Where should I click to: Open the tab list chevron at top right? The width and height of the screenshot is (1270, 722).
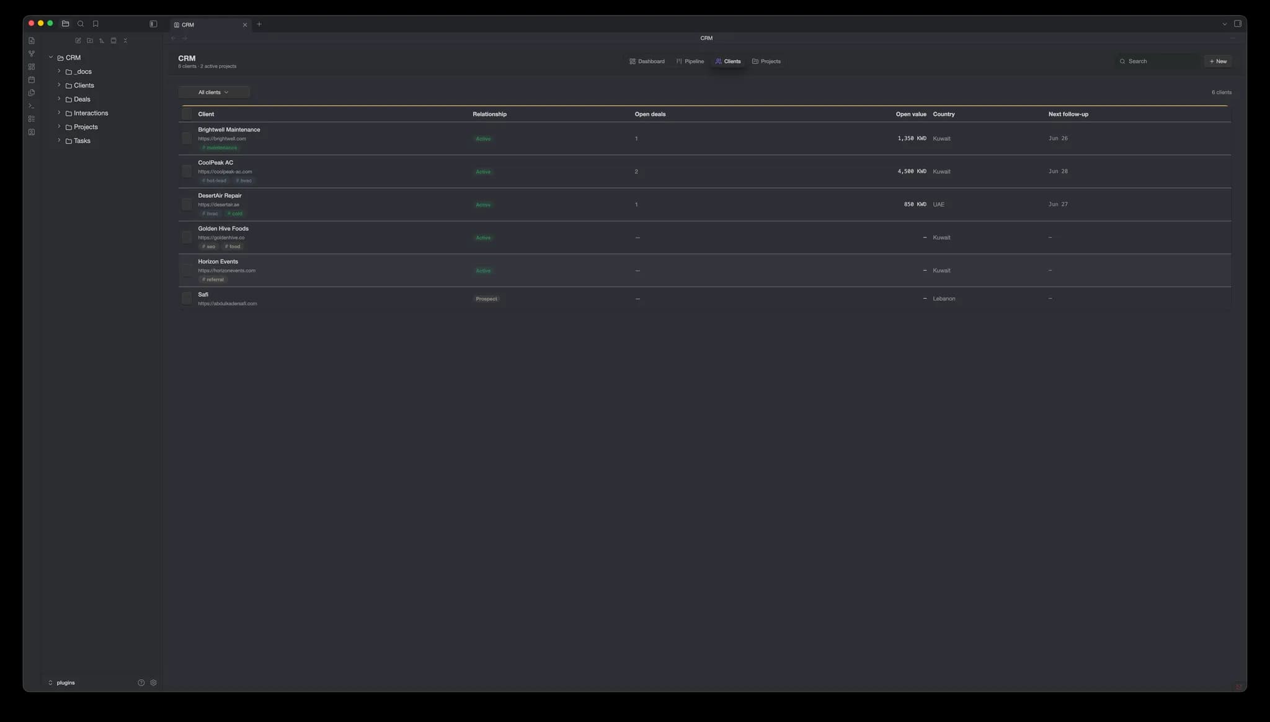(x=1224, y=24)
